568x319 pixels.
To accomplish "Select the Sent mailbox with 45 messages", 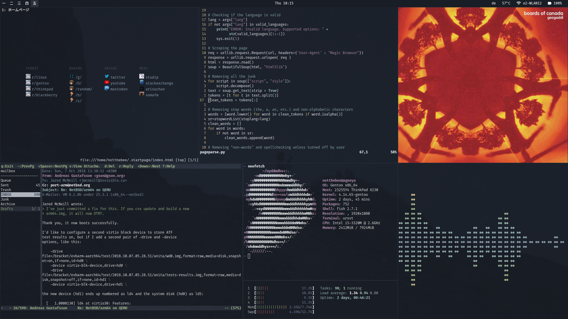I will pos(20,185).
